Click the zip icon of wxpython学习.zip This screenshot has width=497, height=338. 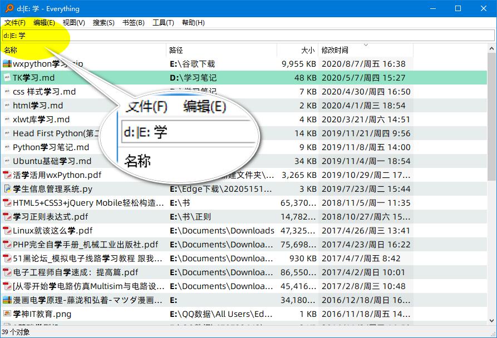coord(8,63)
